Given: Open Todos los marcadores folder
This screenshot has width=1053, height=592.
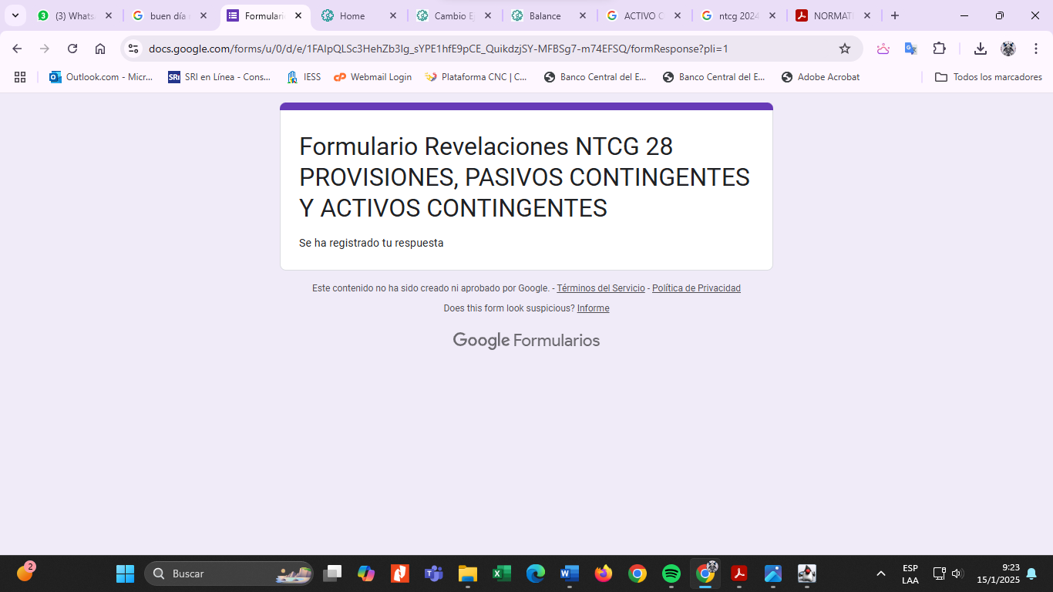Looking at the screenshot, I should (x=988, y=77).
